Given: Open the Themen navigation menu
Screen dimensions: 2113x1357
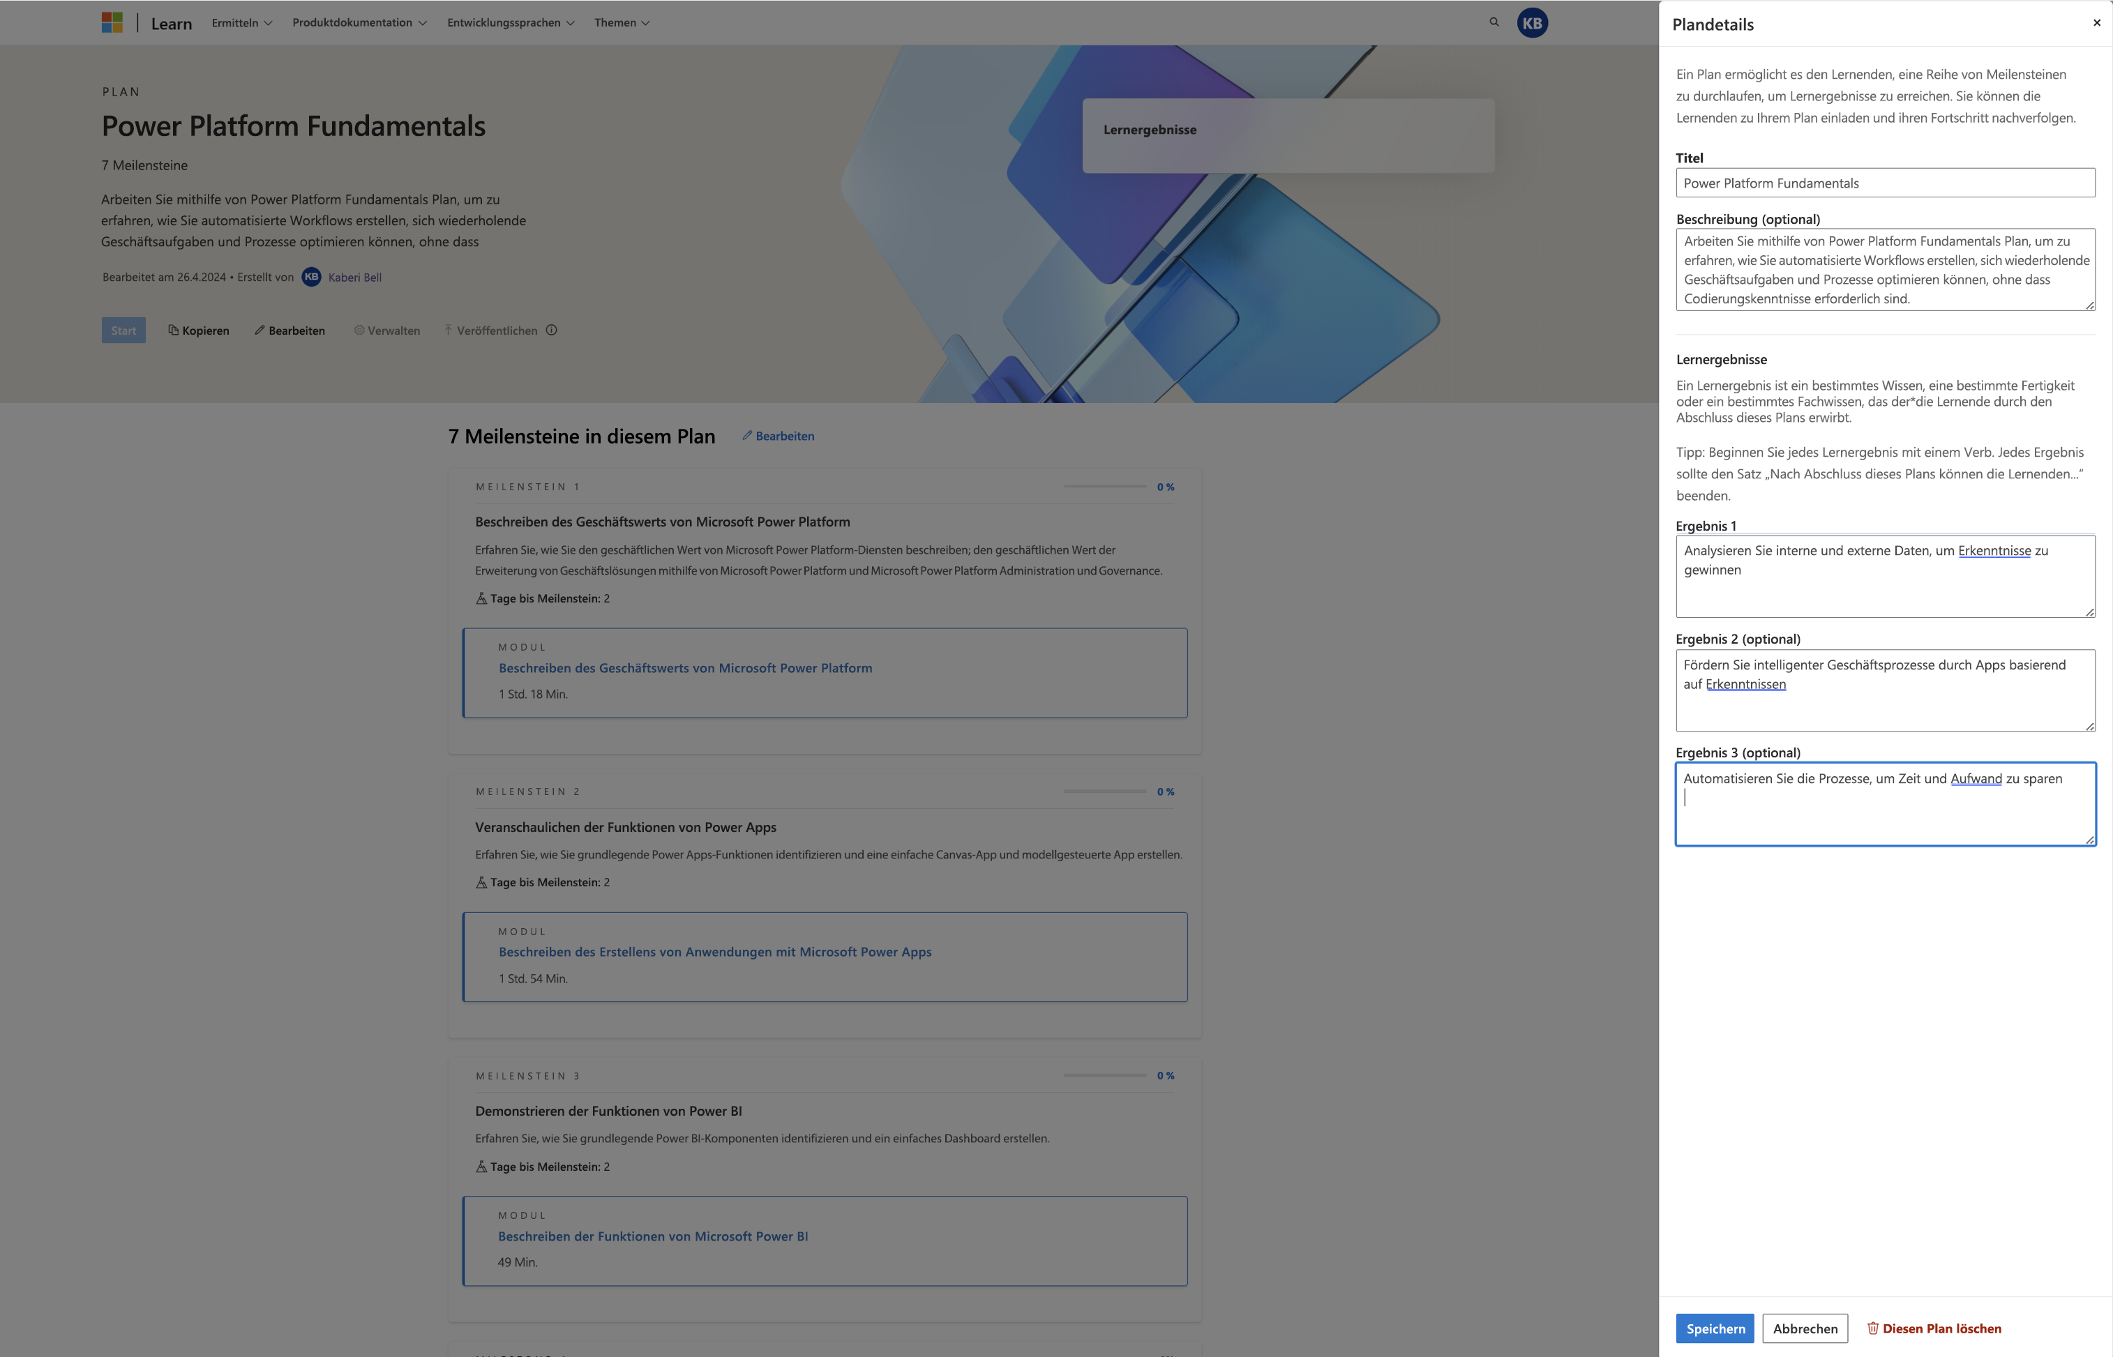Looking at the screenshot, I should [x=624, y=22].
